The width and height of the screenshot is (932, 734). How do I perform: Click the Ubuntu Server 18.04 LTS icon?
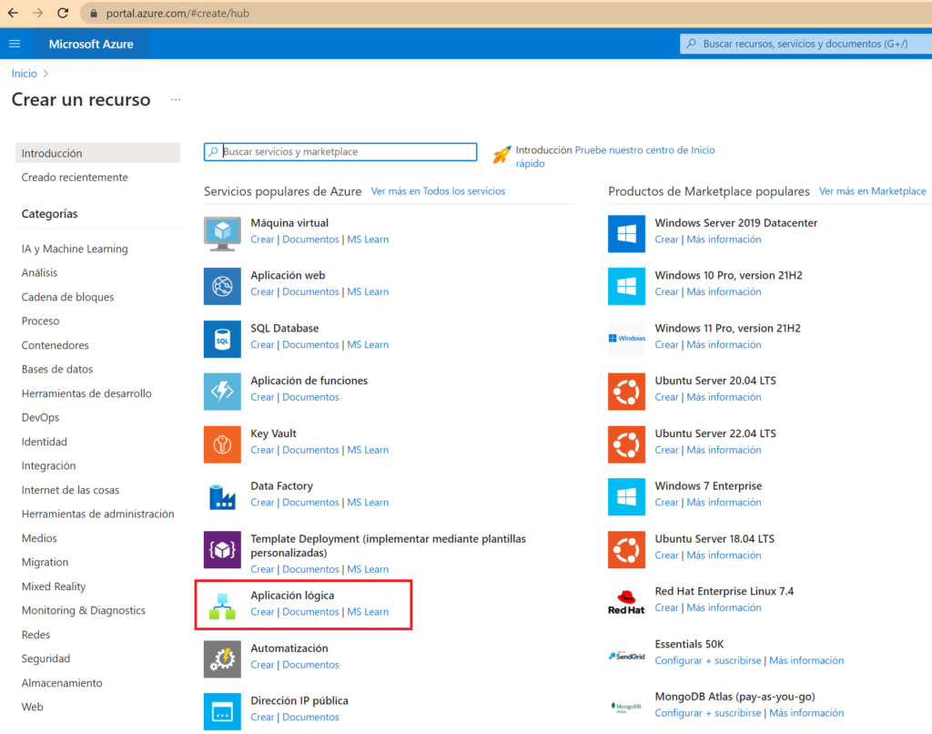pos(626,550)
